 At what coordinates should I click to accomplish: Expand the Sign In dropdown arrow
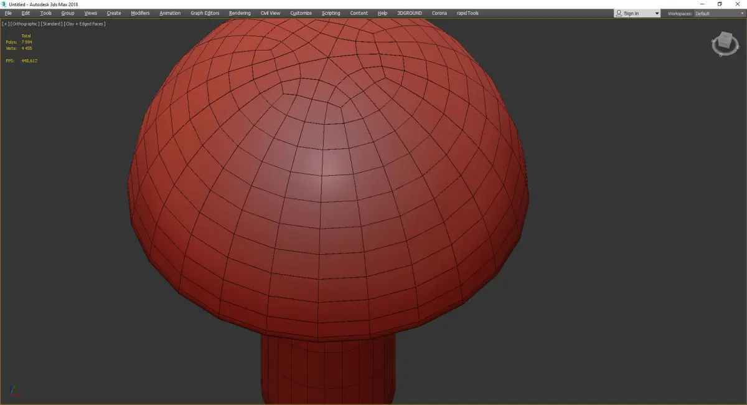pyautogui.click(x=657, y=13)
